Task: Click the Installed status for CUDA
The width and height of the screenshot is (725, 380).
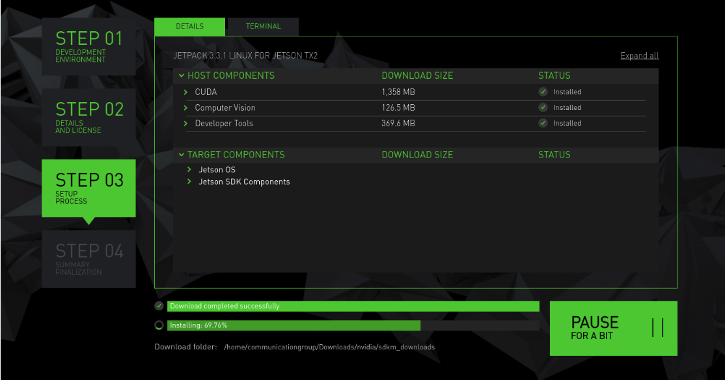Action: (x=567, y=92)
